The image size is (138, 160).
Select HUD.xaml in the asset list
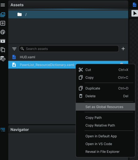(68, 57)
